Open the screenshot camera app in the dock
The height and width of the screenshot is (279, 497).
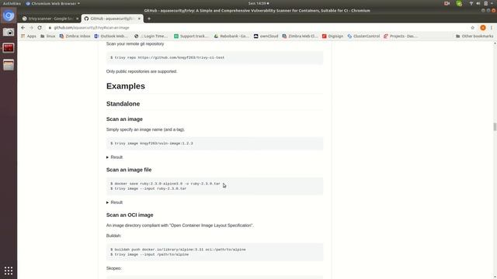click(x=9, y=32)
